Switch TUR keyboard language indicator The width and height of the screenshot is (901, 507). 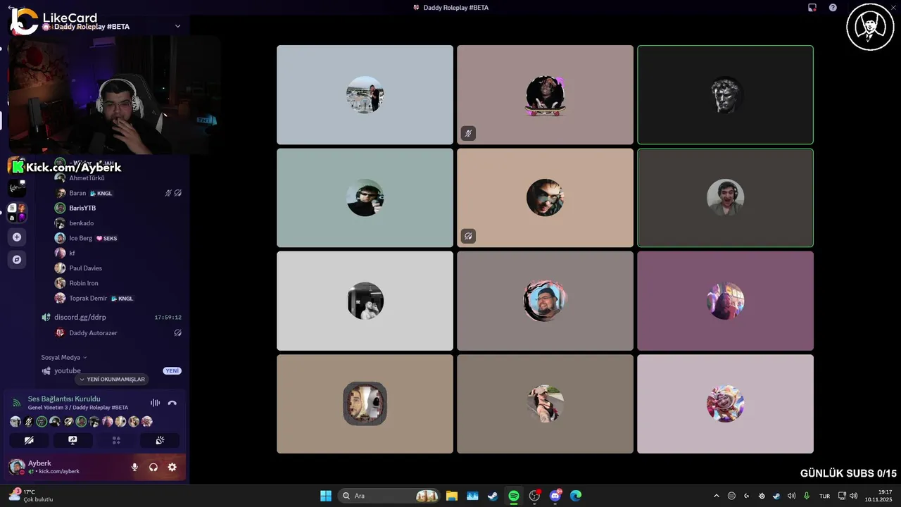point(824,496)
